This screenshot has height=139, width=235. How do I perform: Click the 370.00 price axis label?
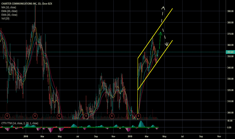[x=230, y=34]
